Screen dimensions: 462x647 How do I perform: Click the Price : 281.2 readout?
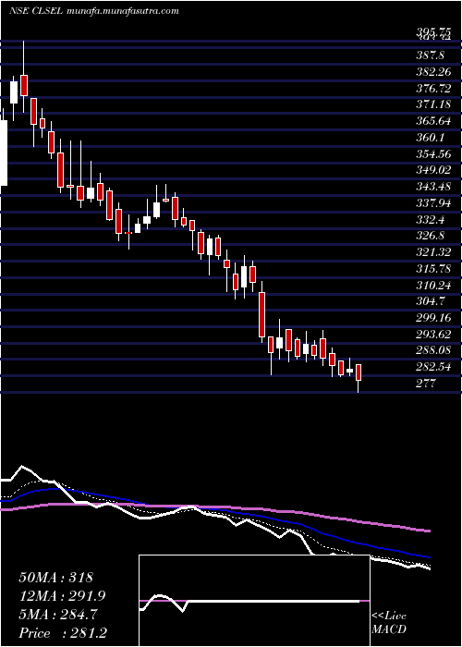point(62,633)
